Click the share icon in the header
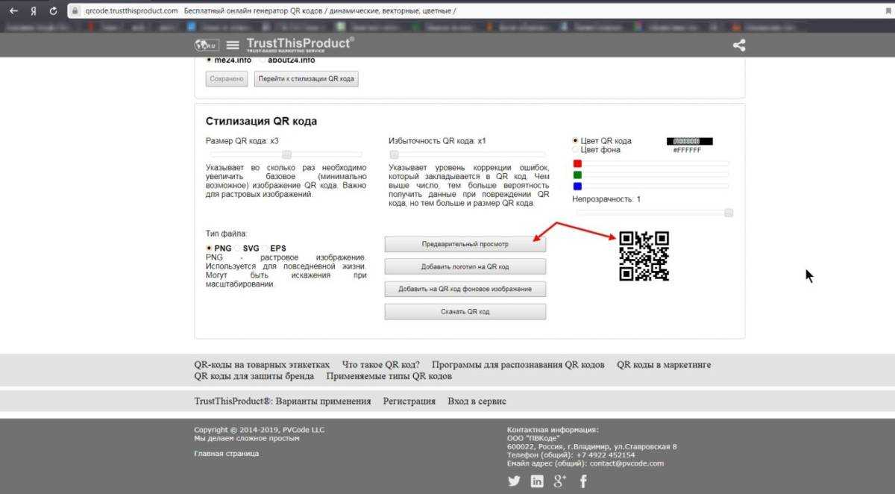The image size is (895, 494). click(738, 45)
